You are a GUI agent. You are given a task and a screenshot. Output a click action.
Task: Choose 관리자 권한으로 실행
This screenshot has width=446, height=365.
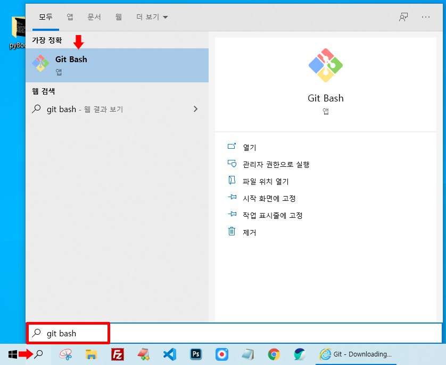pos(276,165)
